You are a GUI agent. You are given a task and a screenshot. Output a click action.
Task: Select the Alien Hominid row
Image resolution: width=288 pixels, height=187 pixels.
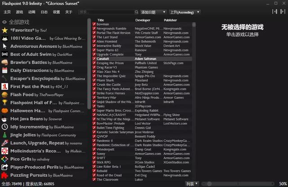coord(142,41)
